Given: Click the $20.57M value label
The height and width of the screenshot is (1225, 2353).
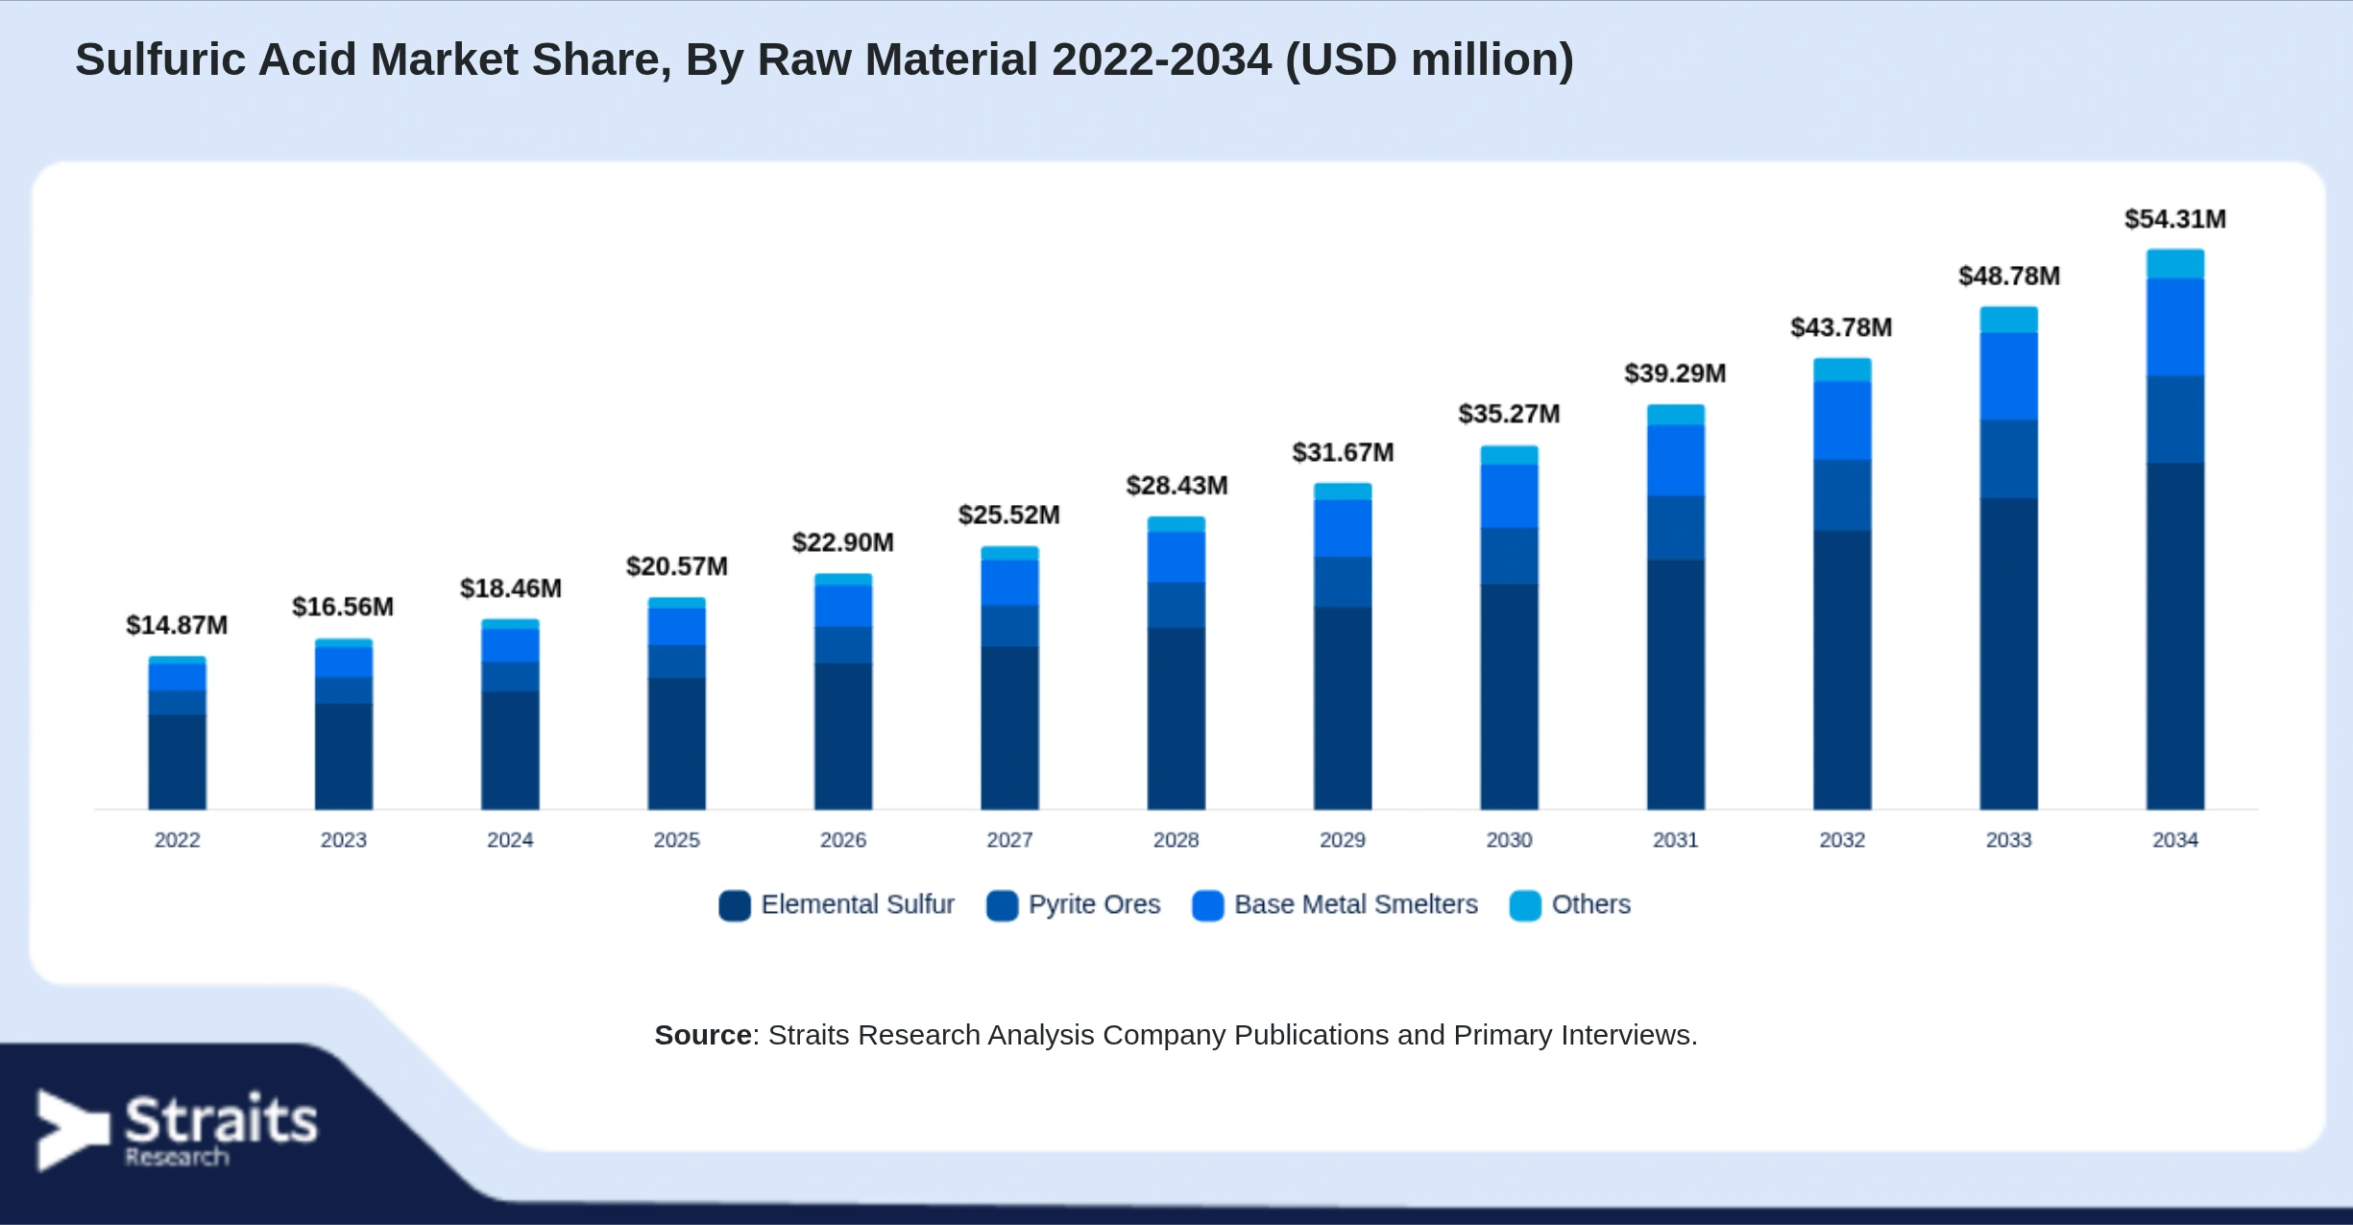Looking at the screenshot, I should [677, 566].
